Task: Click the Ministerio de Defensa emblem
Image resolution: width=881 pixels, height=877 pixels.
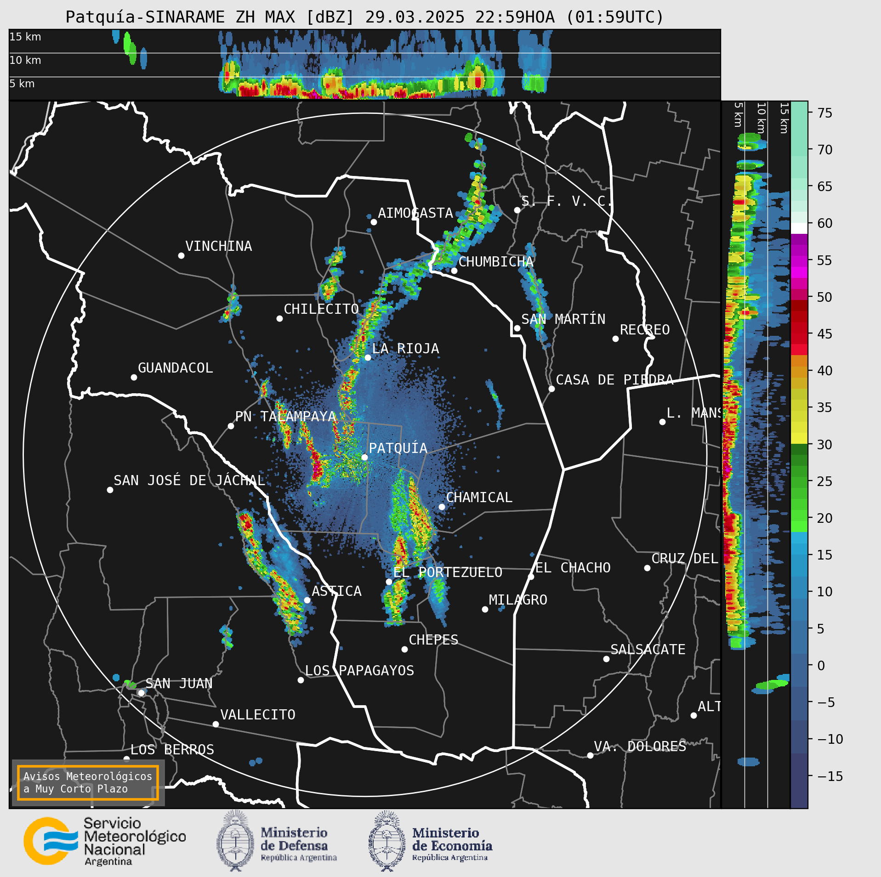Action: 235,841
